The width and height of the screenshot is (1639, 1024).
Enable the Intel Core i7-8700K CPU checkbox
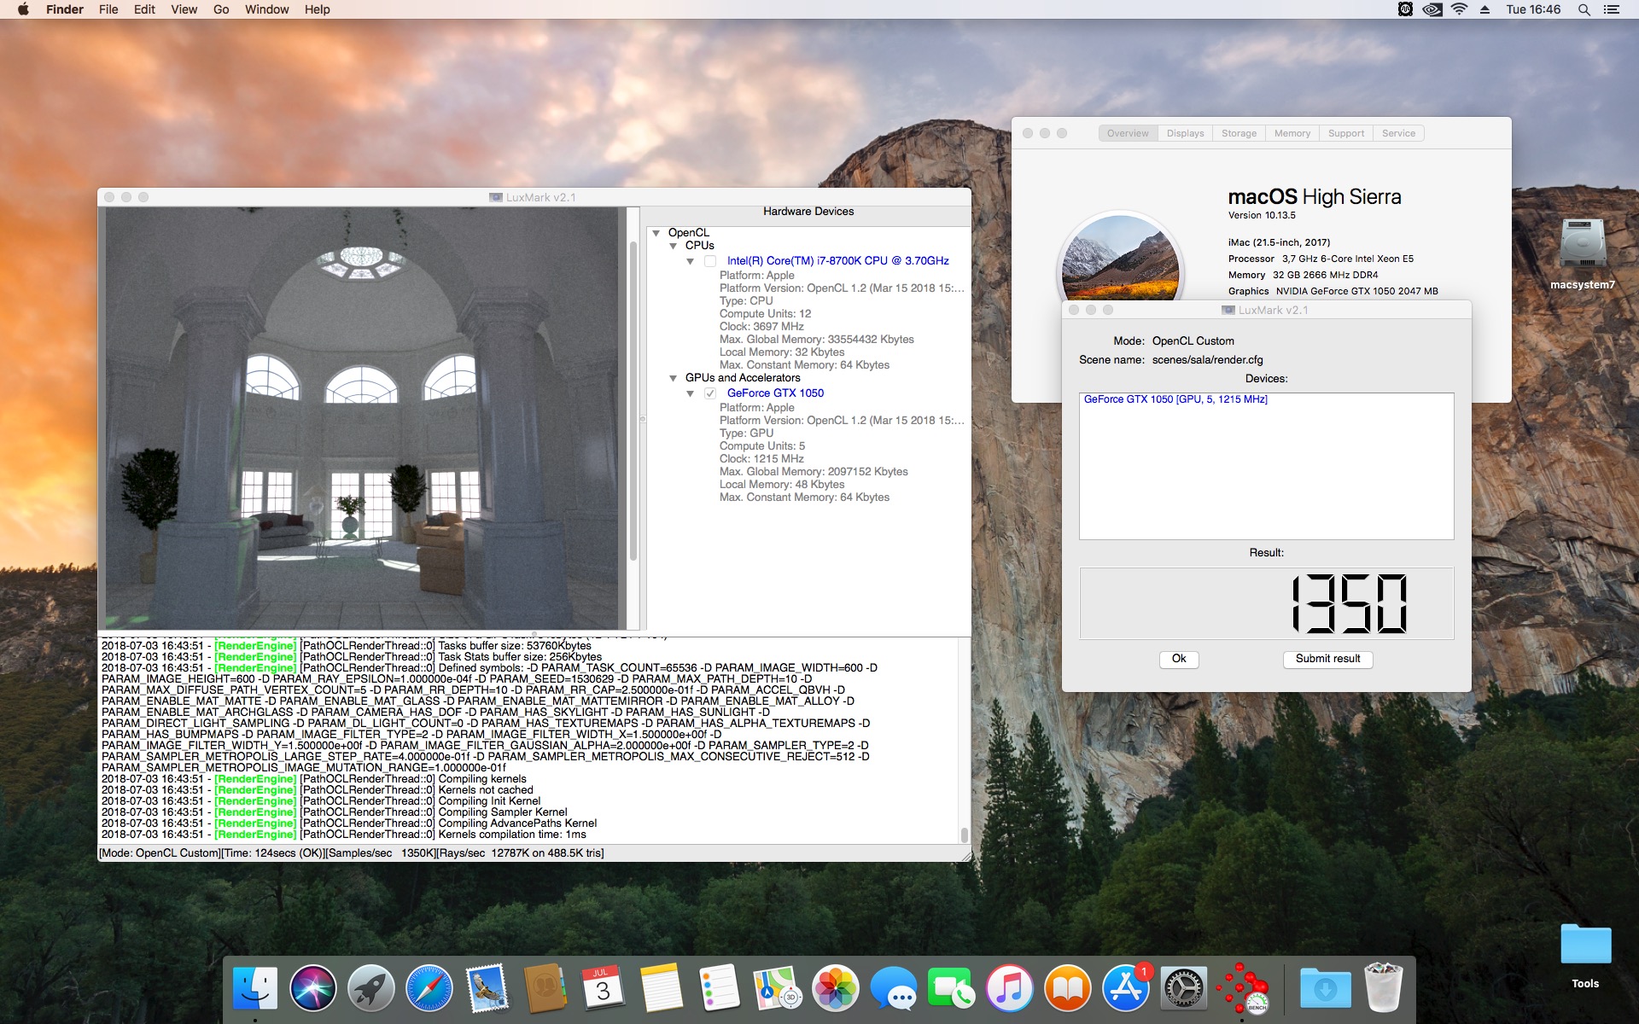(709, 261)
